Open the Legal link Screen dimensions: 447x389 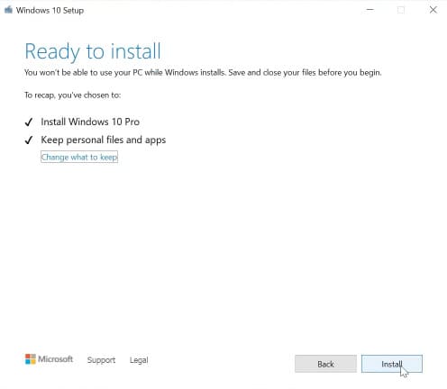139,360
